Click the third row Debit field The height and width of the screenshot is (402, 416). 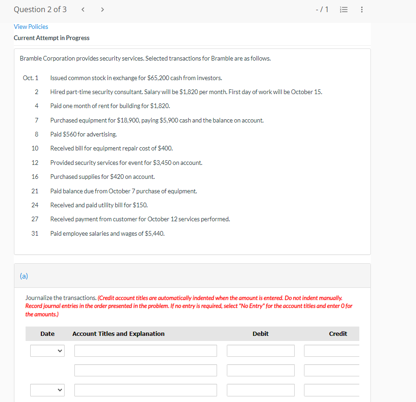[260, 390]
